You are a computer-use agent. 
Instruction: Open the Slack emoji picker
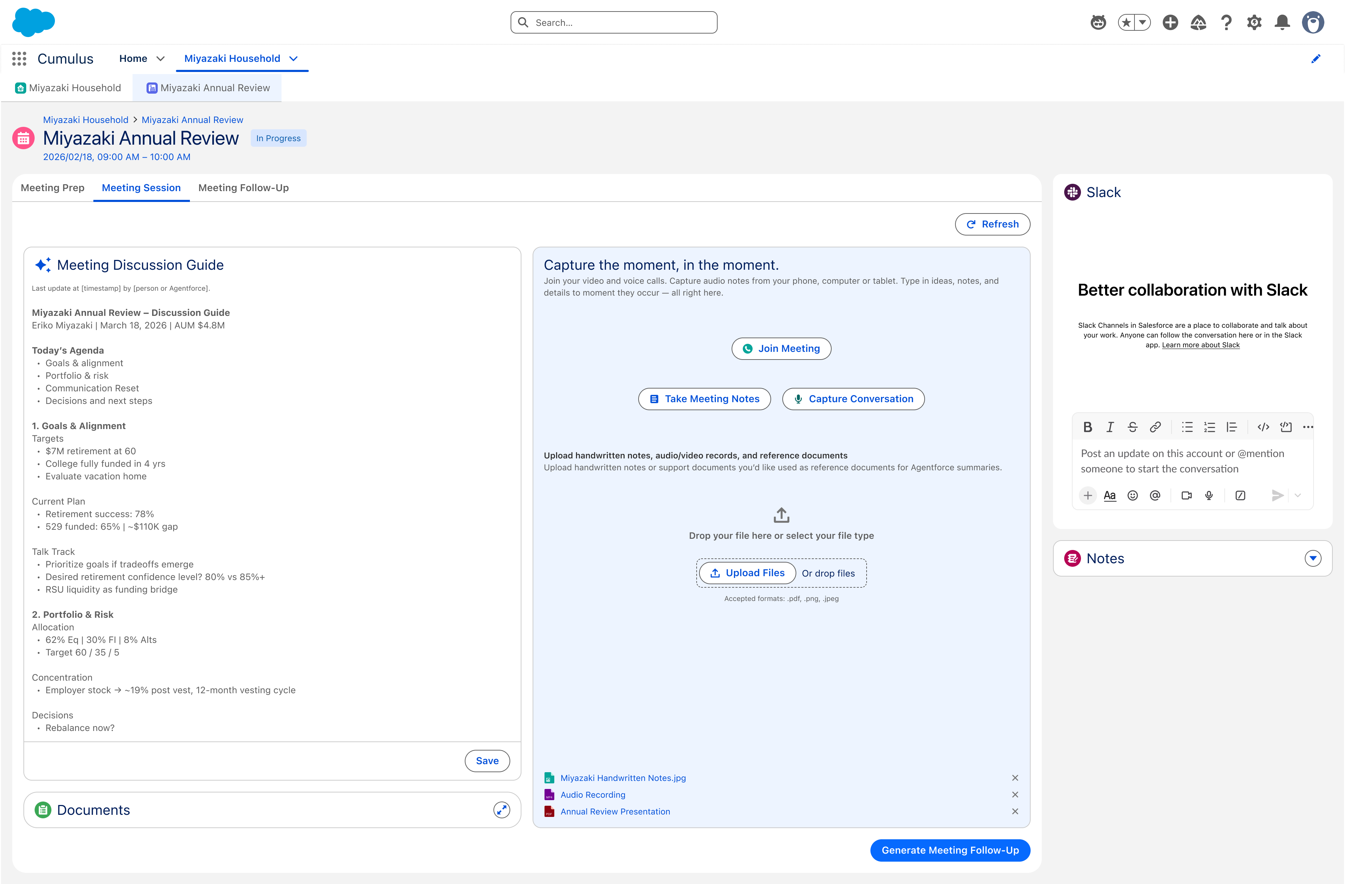pos(1132,495)
